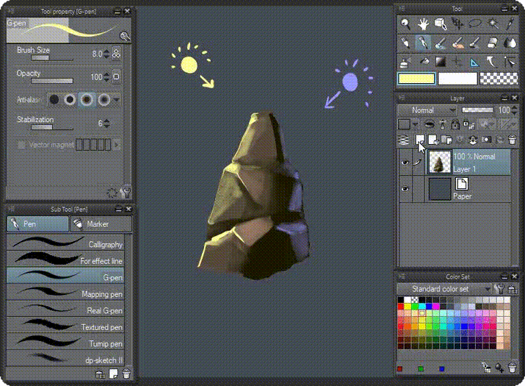
Task: Select the Mapping pen
Action: coord(65,292)
